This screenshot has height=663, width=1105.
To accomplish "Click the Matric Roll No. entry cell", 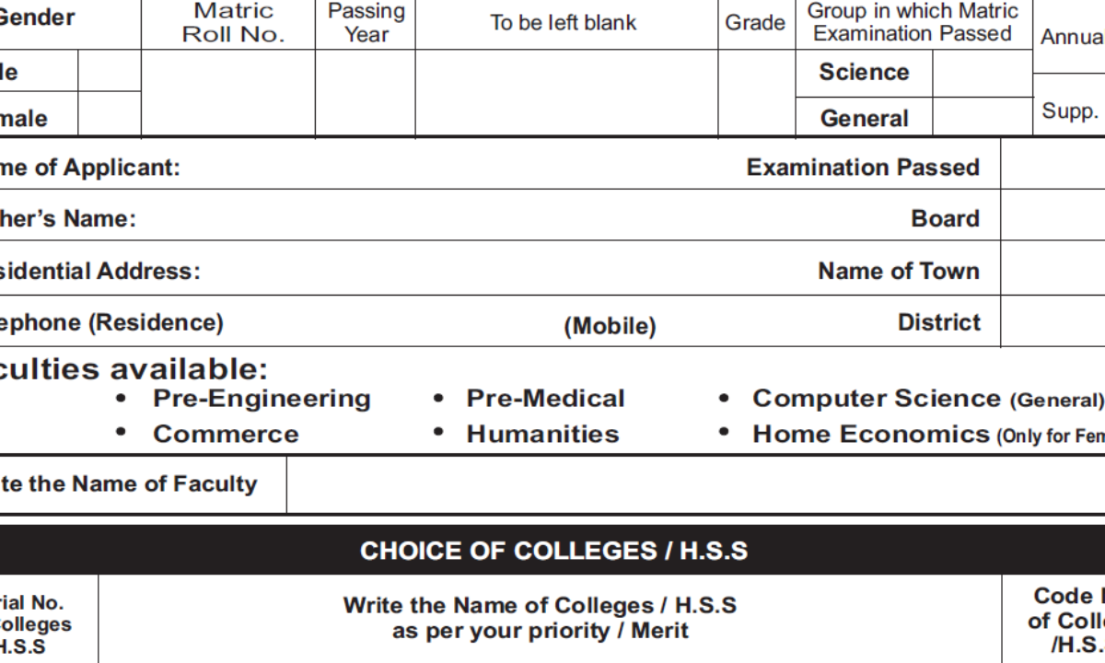I will point(227,94).
